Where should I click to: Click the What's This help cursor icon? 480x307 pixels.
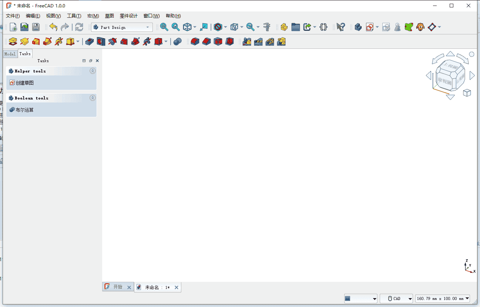pos(341,27)
